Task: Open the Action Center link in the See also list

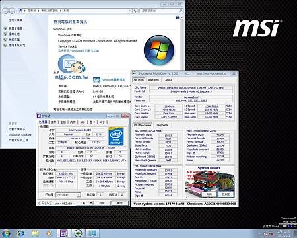Action: (x=16, y=129)
